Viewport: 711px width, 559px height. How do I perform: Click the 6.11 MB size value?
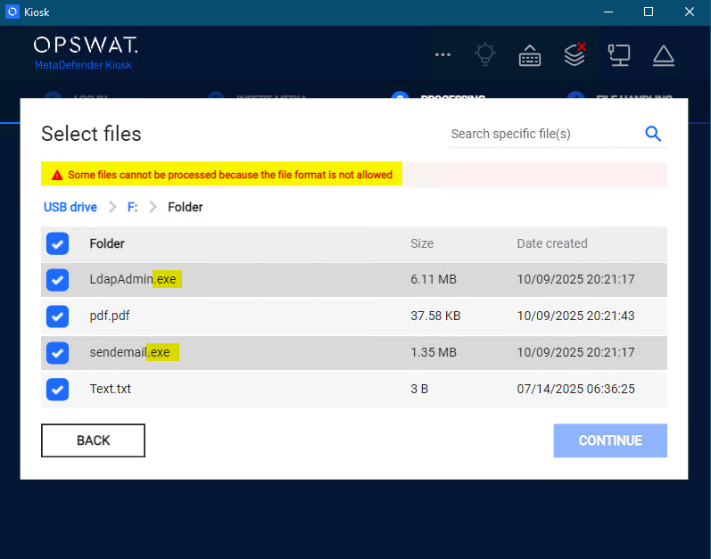pos(434,280)
